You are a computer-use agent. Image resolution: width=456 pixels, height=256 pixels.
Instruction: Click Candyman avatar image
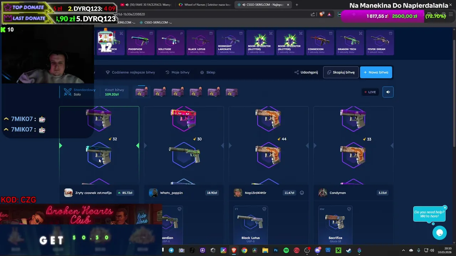[x=323, y=193]
